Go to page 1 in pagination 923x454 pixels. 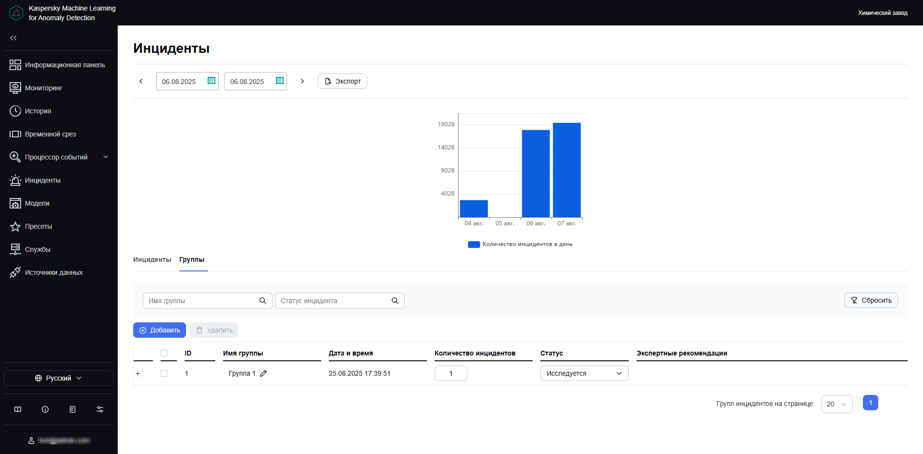[871, 403]
